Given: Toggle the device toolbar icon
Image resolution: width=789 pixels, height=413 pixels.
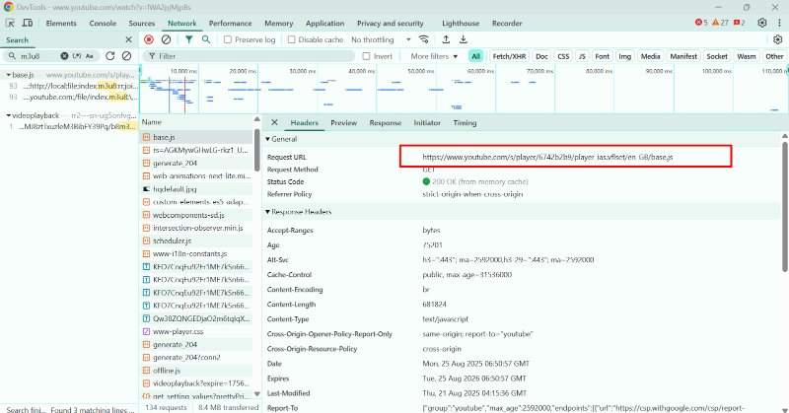Looking at the screenshot, I should 28,23.
